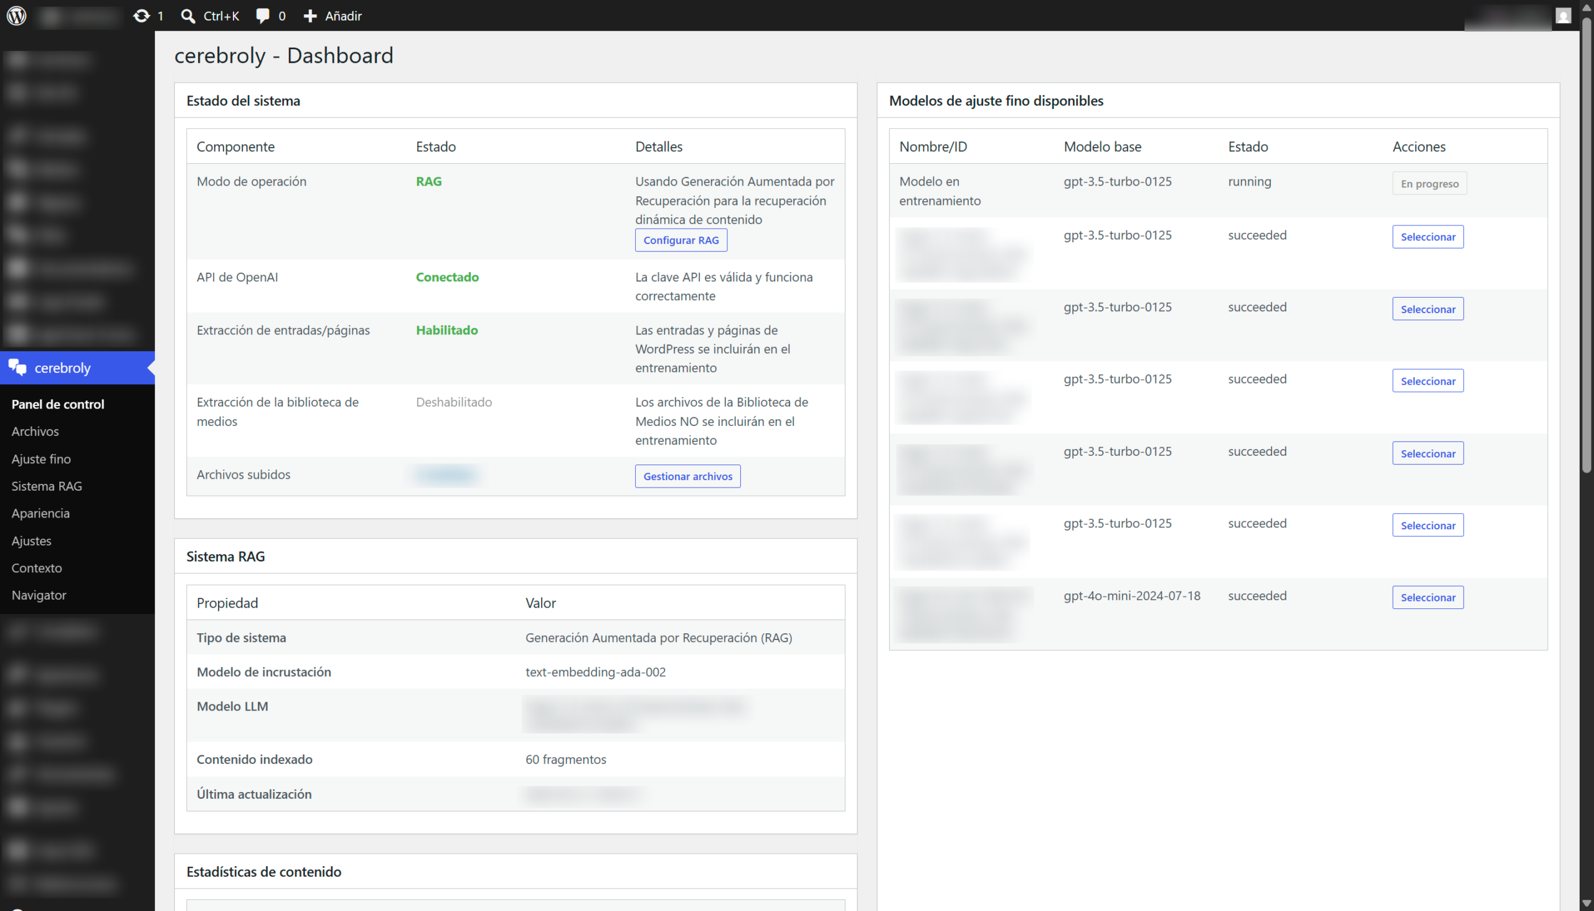Click the Tipo de sistema label
Image resolution: width=1594 pixels, height=911 pixels.
[242, 638]
